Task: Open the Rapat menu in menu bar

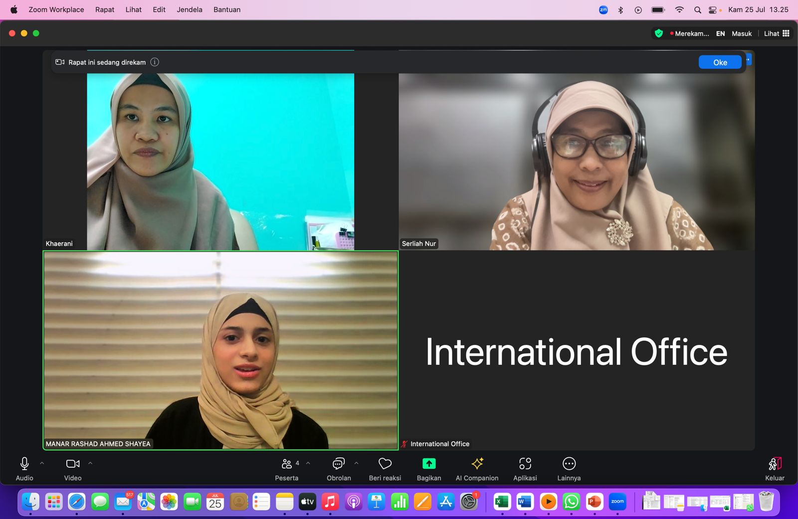Action: tap(105, 9)
